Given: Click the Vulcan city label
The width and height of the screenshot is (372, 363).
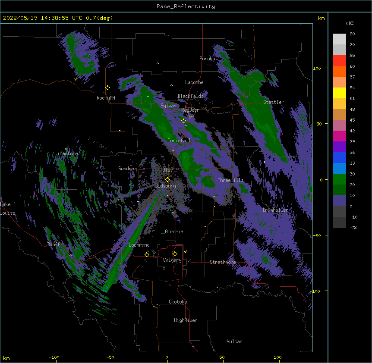Looking at the screenshot, I should 234,341.
